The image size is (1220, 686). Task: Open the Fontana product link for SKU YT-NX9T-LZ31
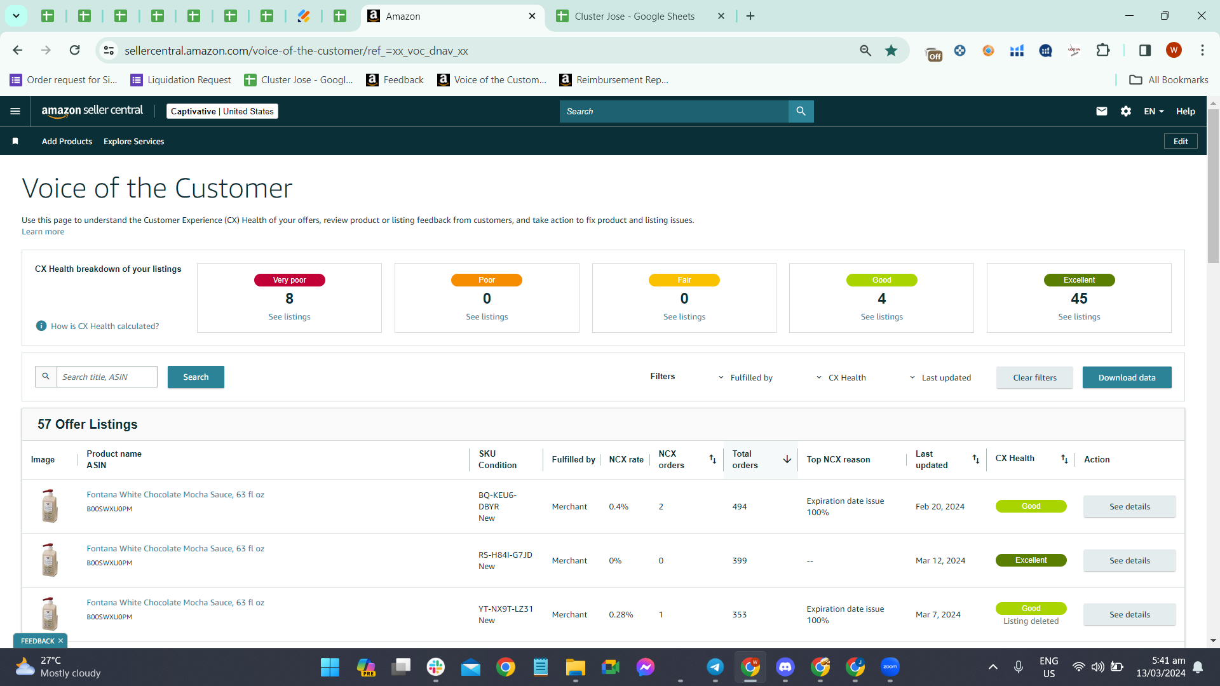[175, 603]
